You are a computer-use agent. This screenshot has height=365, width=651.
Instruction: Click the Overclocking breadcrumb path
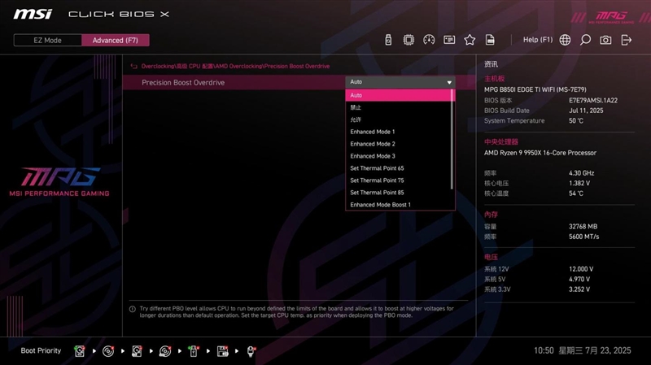(235, 67)
